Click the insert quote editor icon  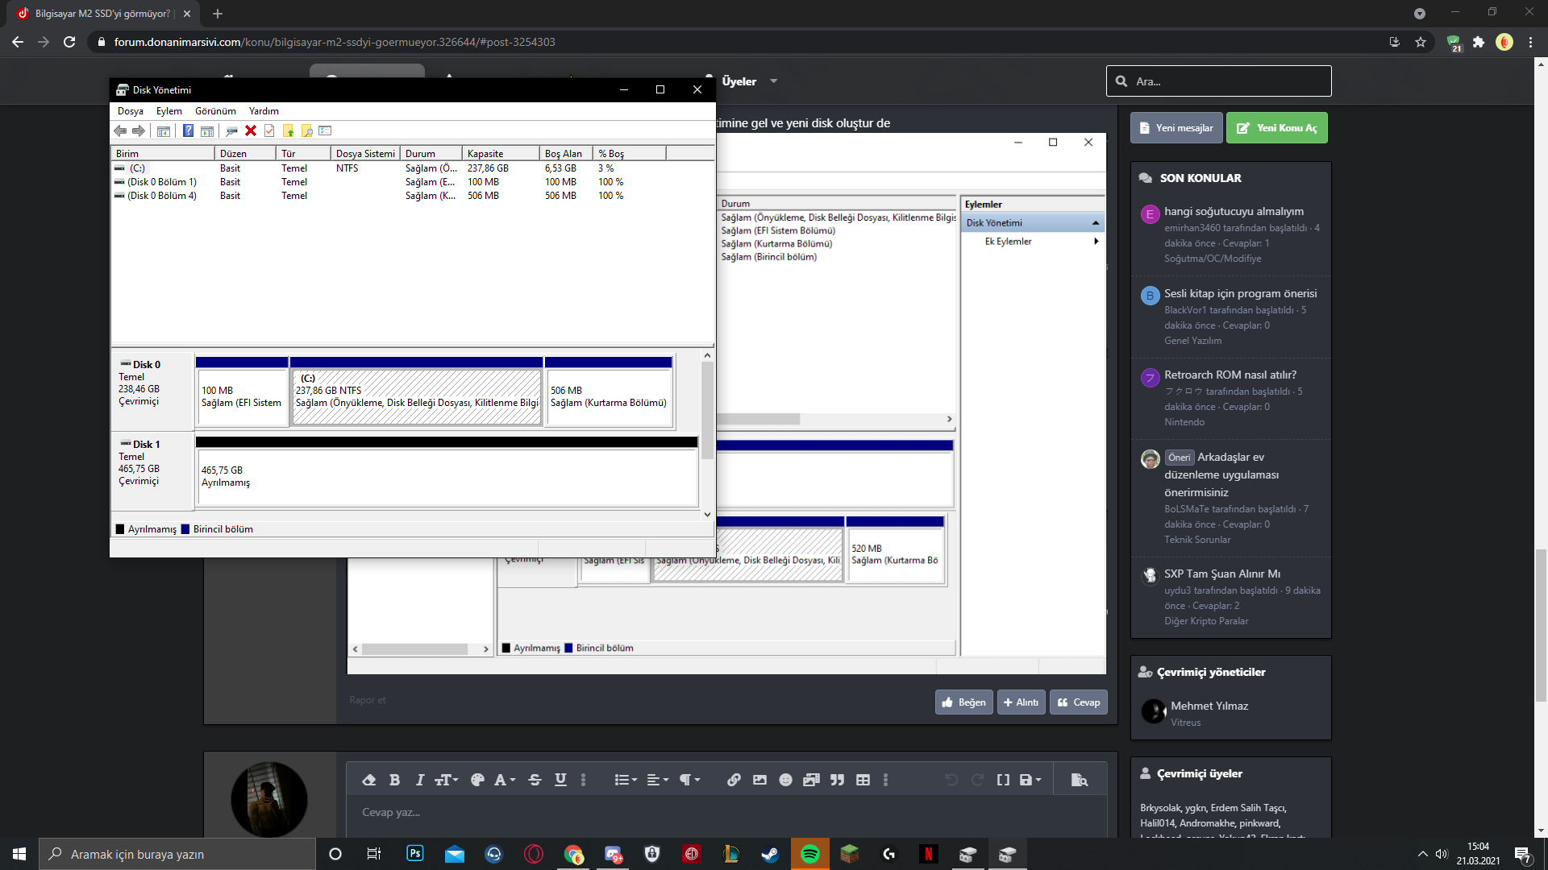point(837,780)
